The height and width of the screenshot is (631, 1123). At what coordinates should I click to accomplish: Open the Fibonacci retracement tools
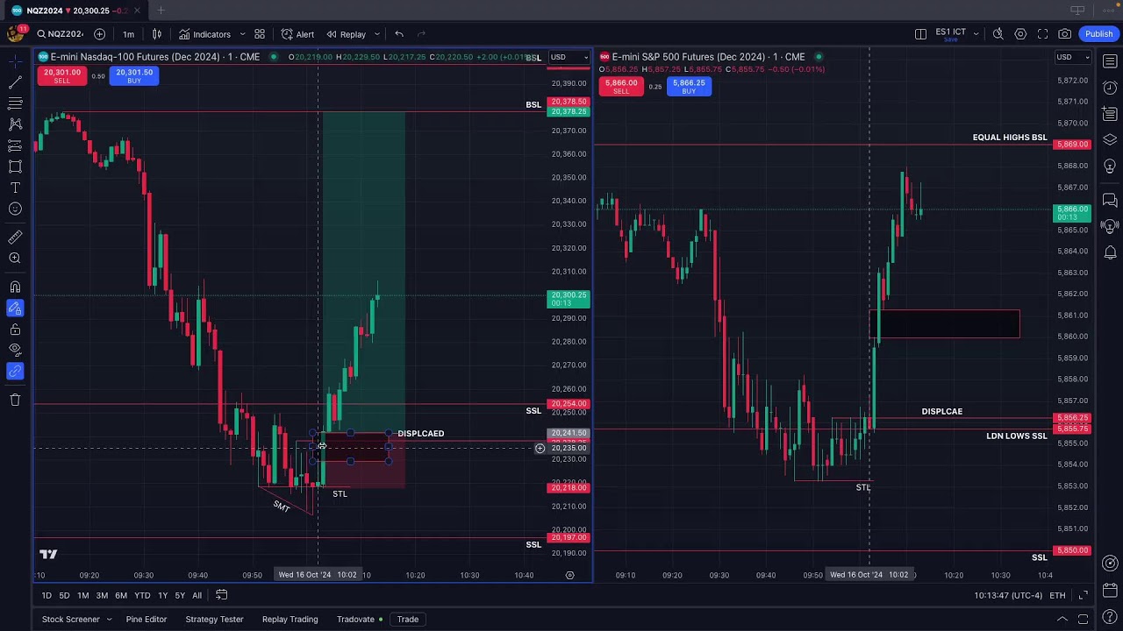[x=15, y=103]
